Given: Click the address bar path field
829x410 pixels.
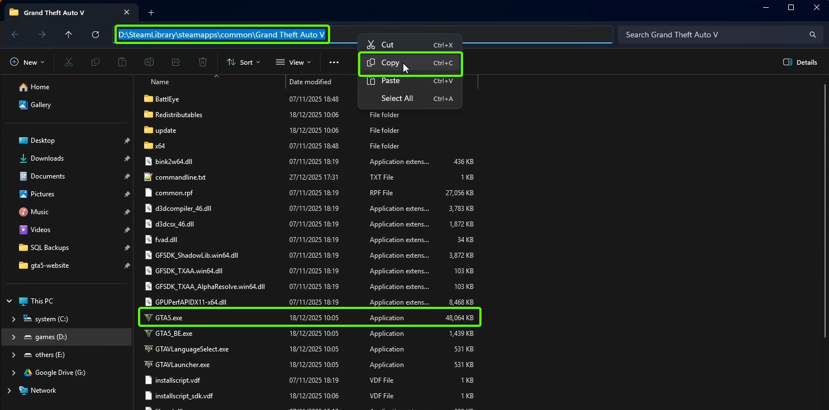Looking at the screenshot, I should (364, 35).
